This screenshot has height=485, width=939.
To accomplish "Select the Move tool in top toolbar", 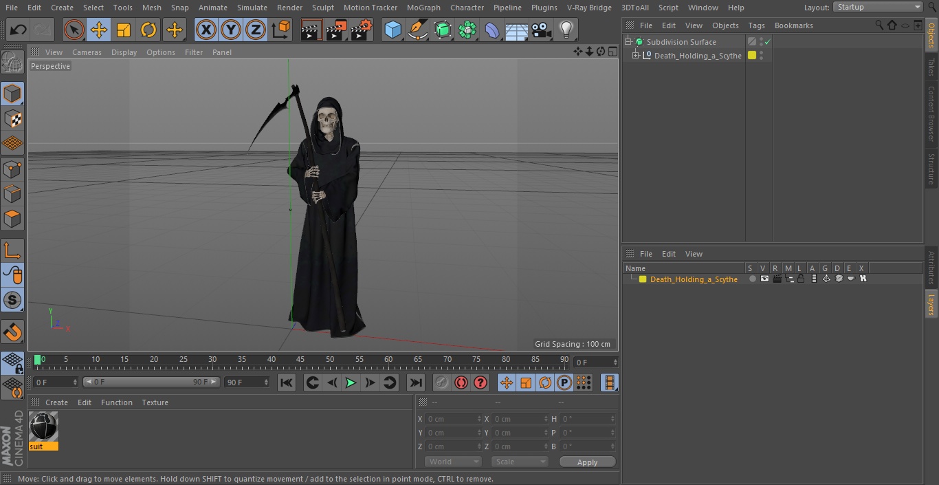I will pos(99,30).
